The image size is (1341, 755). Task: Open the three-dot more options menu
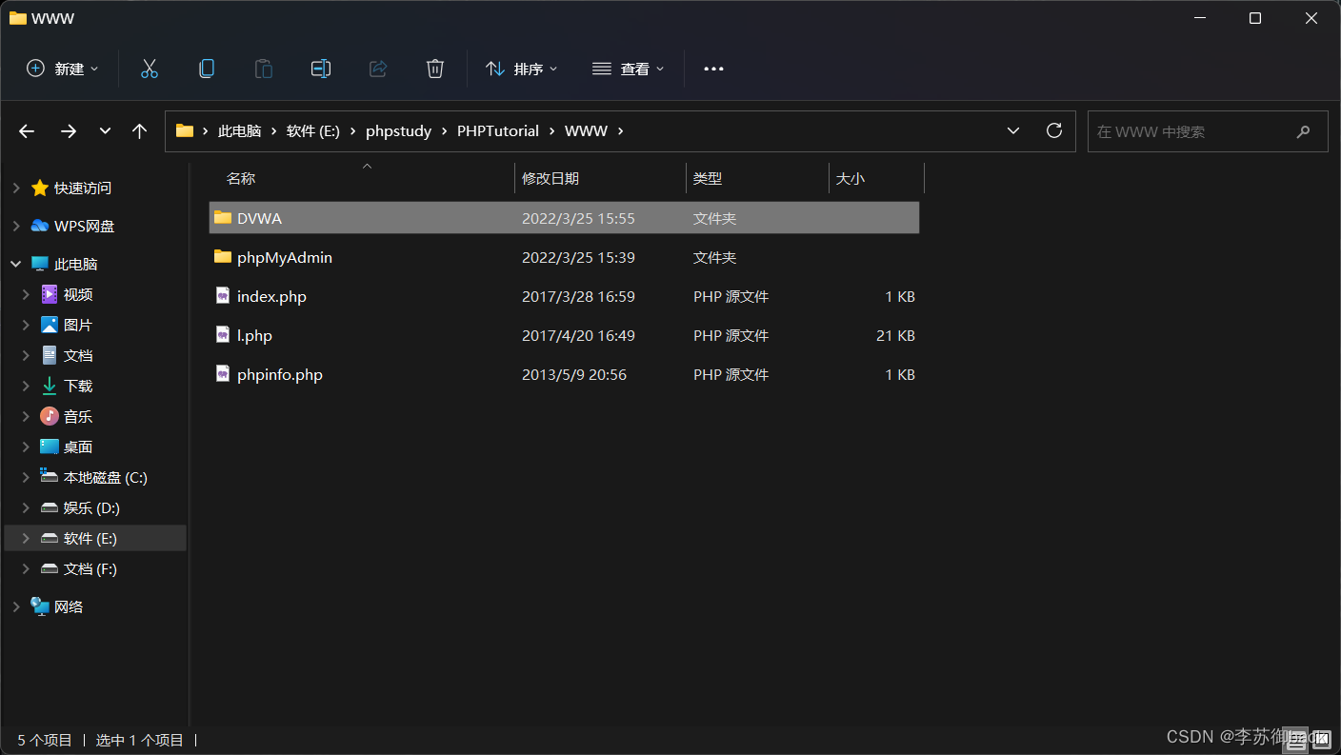[713, 69]
